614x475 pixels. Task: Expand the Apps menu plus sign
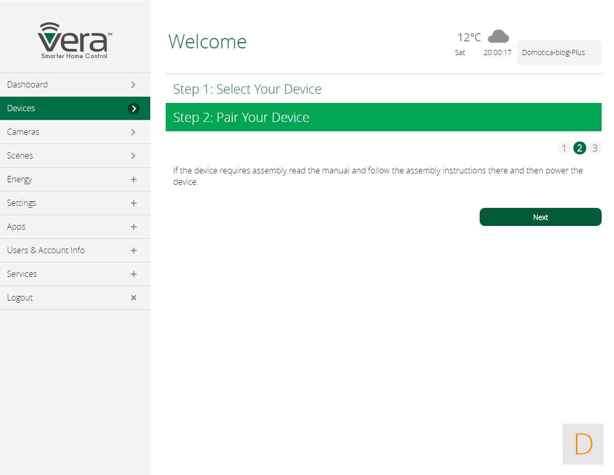(133, 226)
